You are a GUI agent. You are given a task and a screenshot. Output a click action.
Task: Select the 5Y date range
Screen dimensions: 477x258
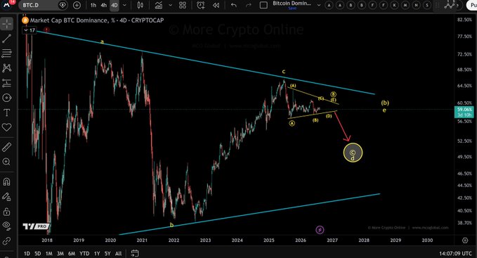pos(107,254)
